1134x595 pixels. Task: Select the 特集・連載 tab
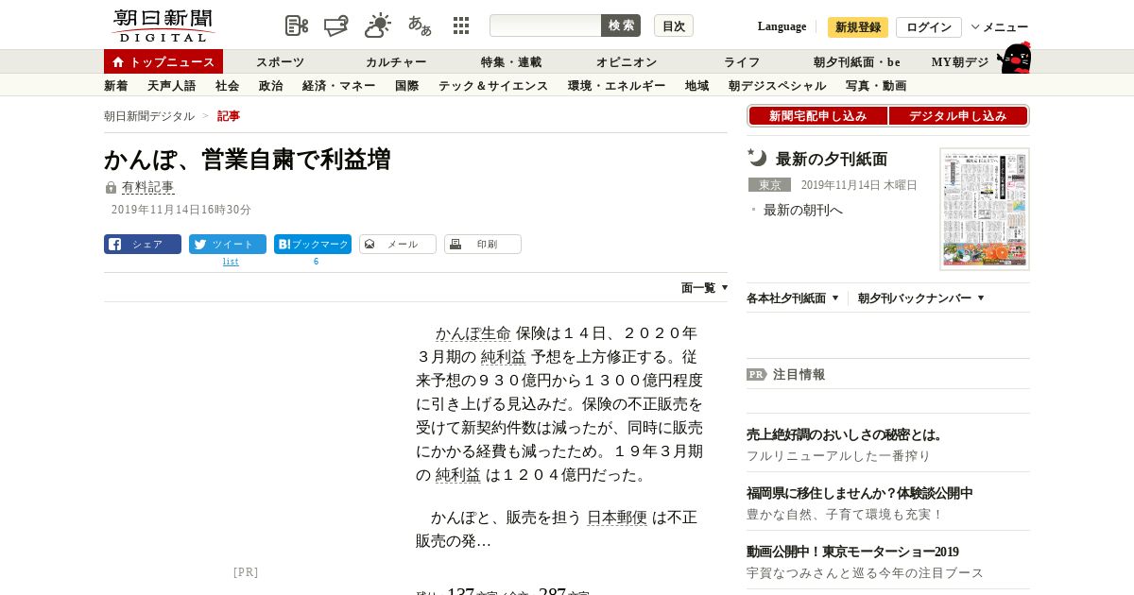click(511, 61)
